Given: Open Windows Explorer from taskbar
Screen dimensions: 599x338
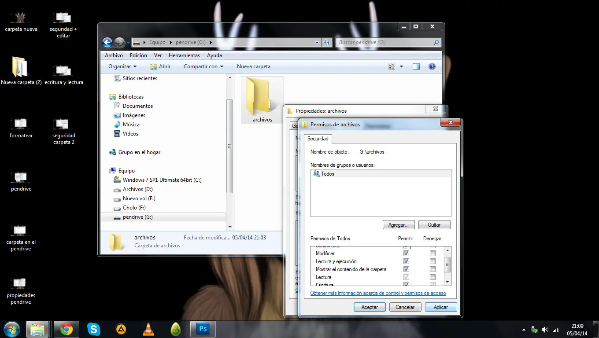Looking at the screenshot, I should click(37, 329).
